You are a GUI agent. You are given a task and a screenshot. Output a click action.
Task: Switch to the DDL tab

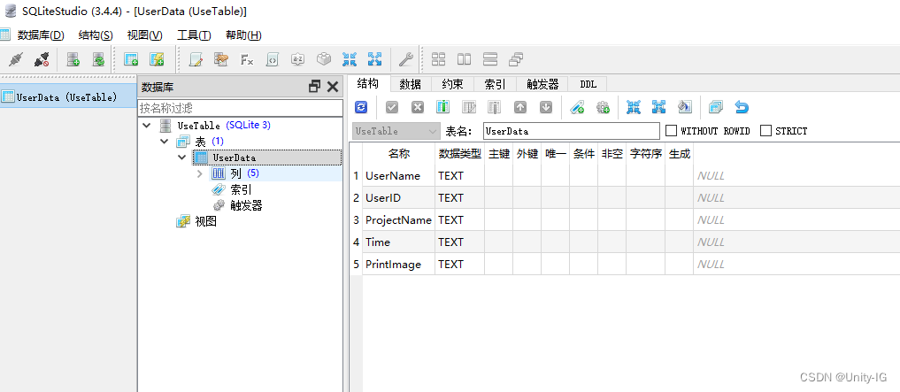(588, 84)
